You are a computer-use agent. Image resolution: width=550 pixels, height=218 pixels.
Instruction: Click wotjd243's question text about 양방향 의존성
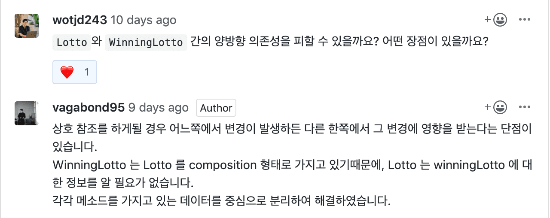339,42
